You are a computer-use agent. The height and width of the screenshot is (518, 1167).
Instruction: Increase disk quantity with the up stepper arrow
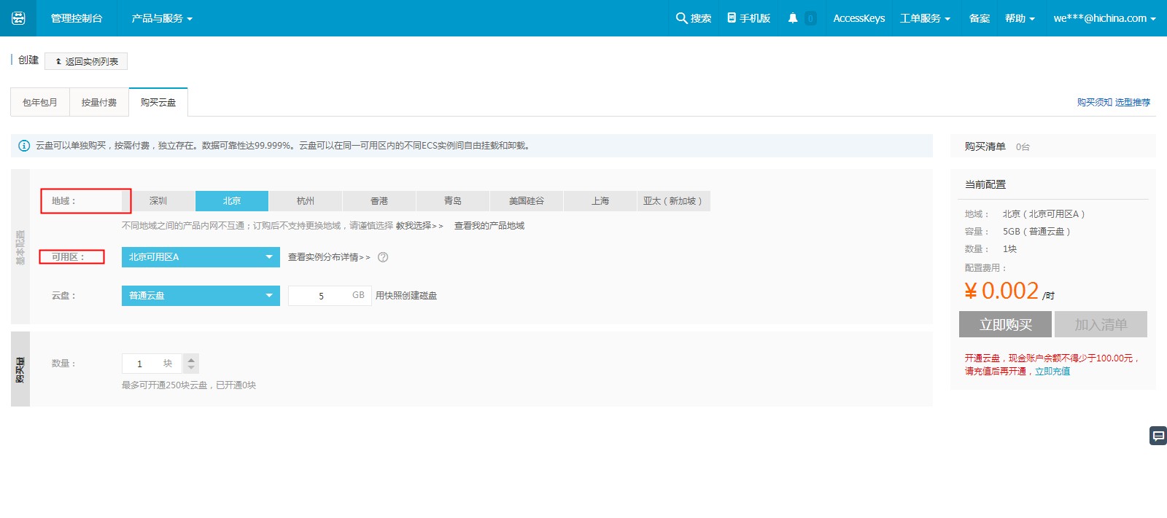coord(191,359)
